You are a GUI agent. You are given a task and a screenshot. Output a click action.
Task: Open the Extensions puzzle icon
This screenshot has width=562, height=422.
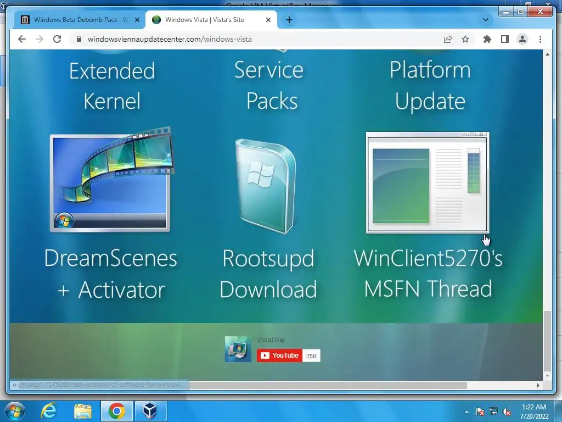(487, 39)
